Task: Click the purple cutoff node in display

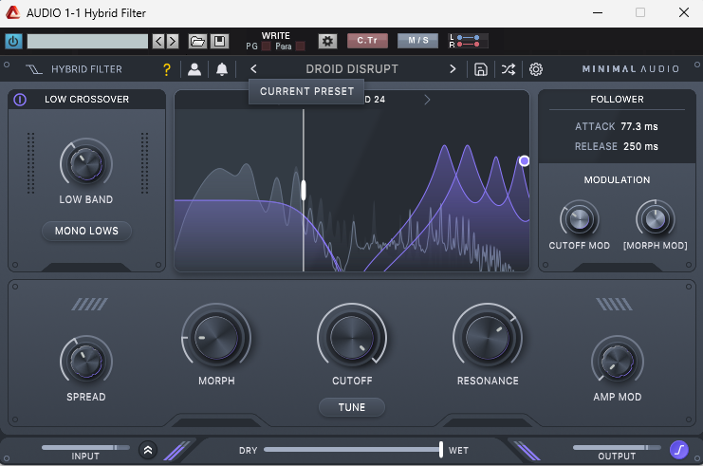Action: pos(524,161)
